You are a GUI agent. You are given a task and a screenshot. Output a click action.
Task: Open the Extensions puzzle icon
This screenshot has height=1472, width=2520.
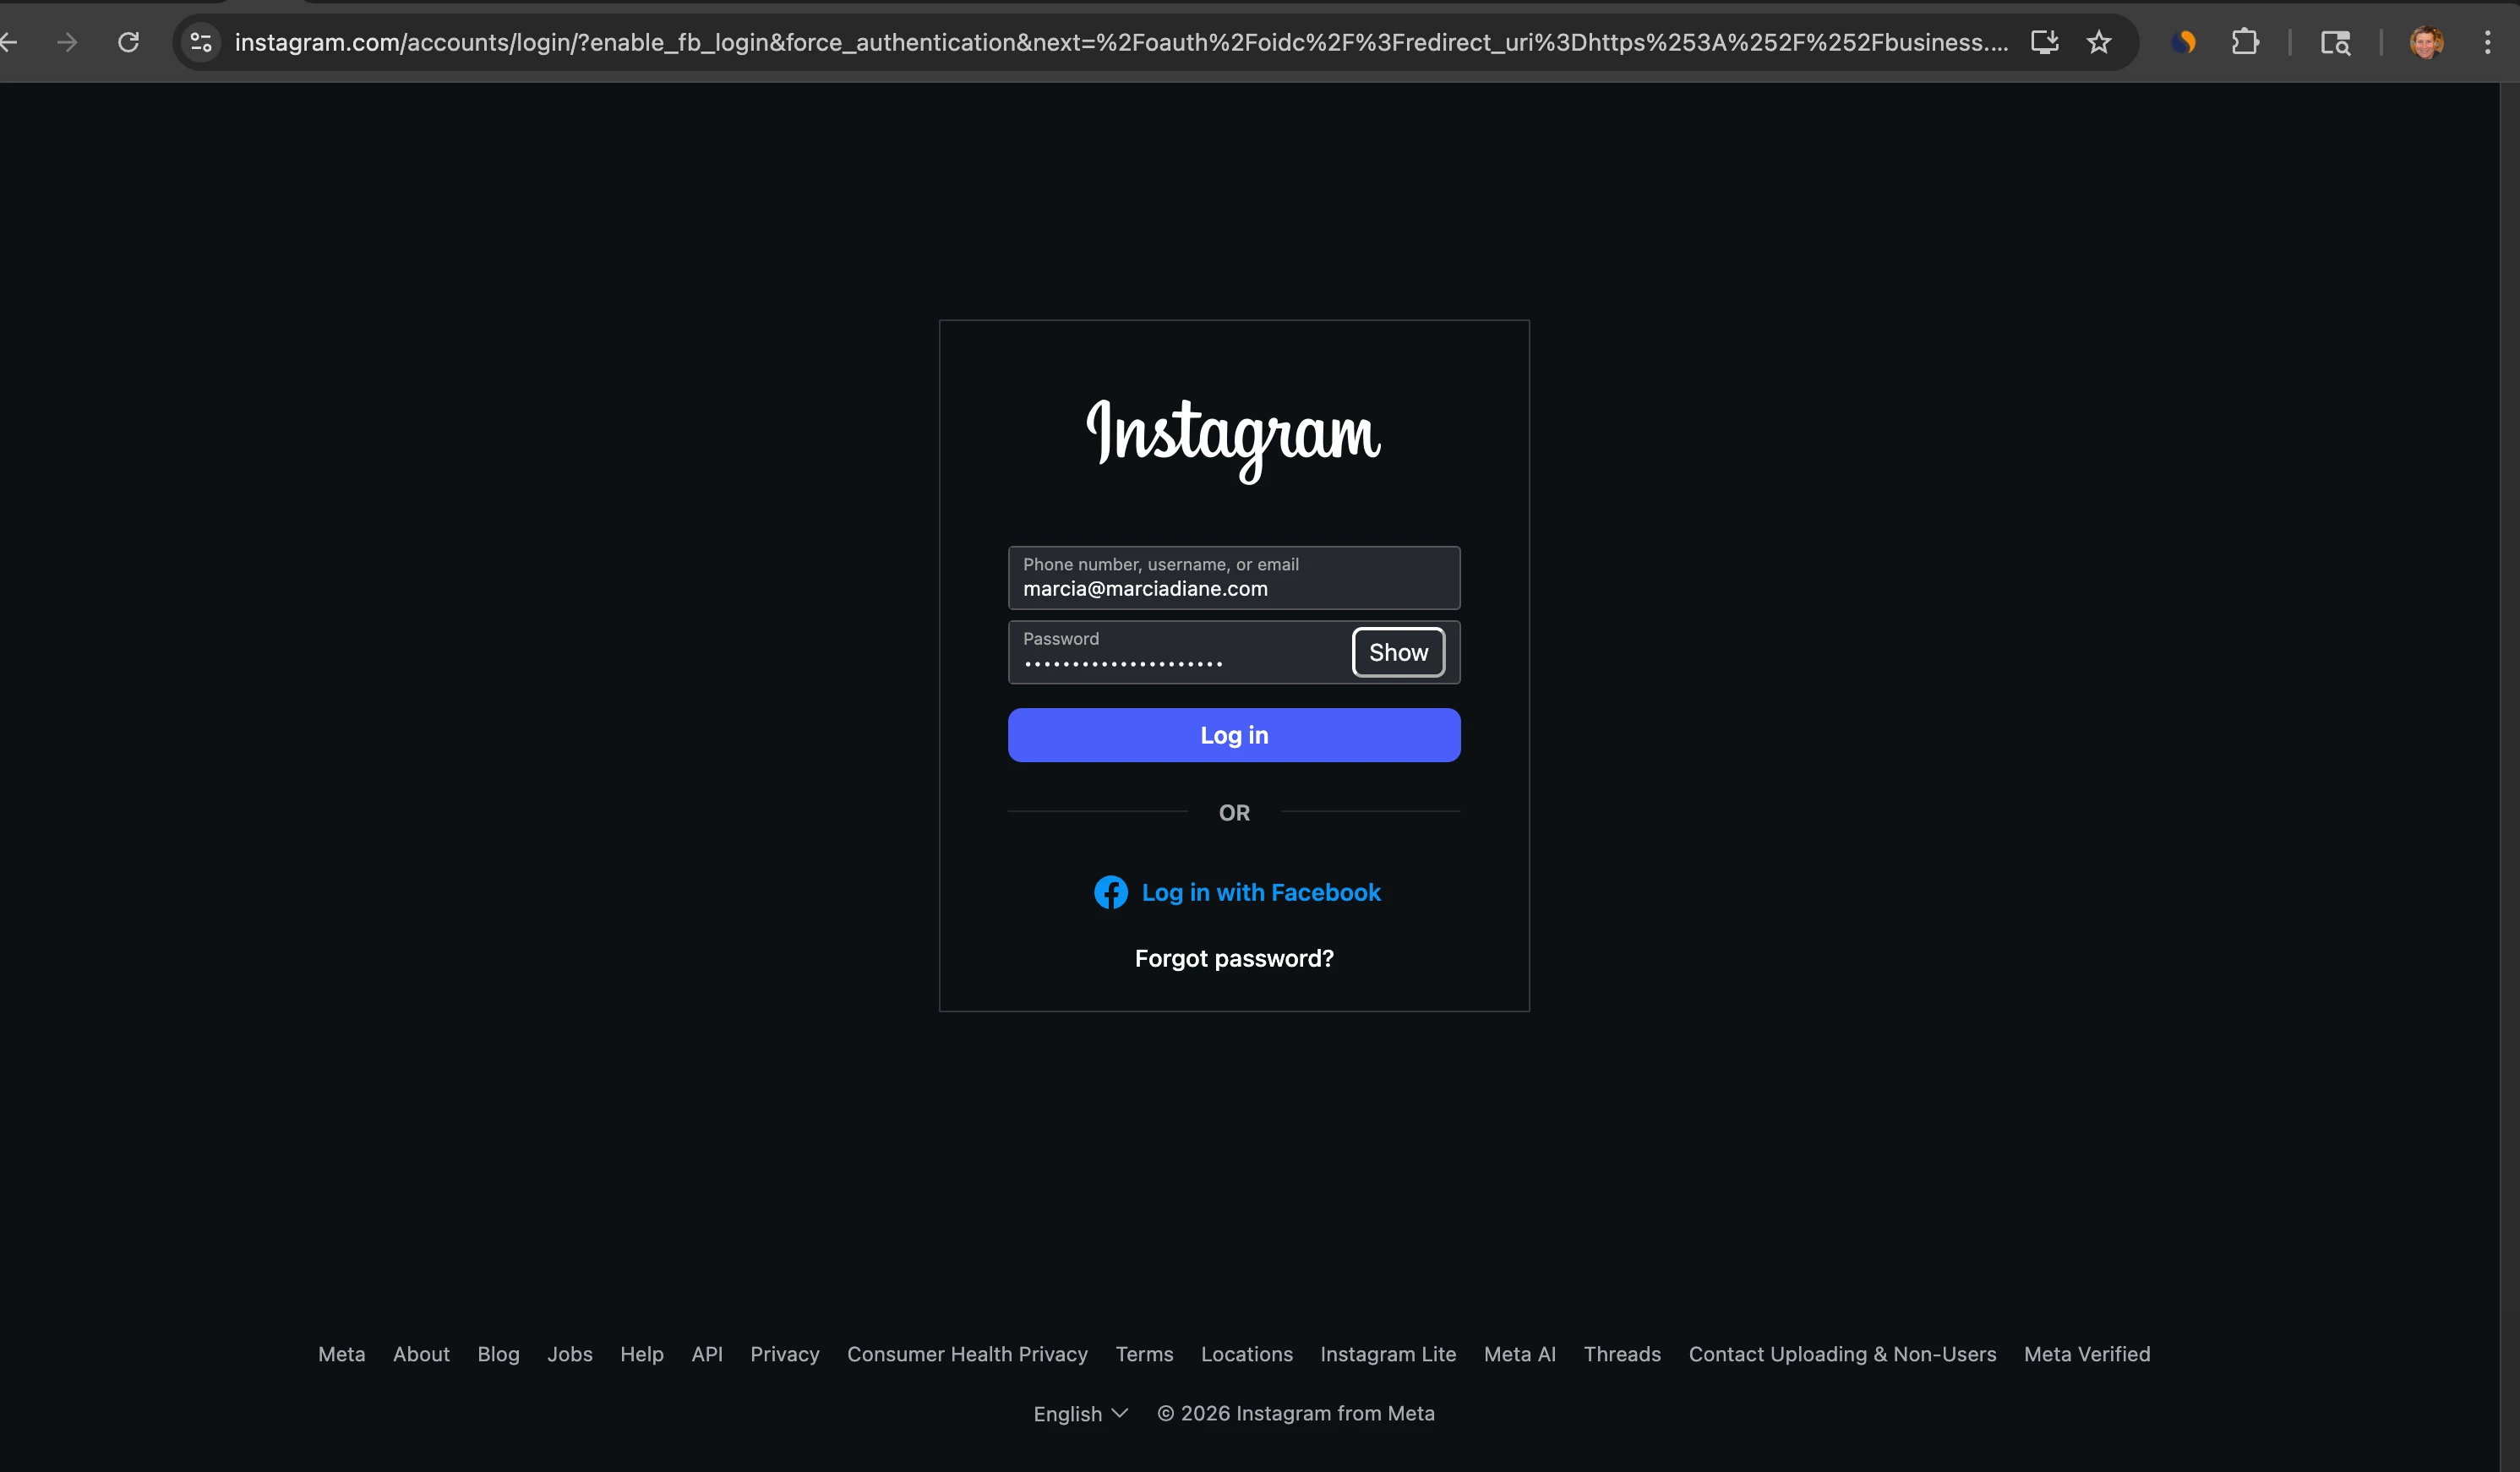click(x=2245, y=42)
